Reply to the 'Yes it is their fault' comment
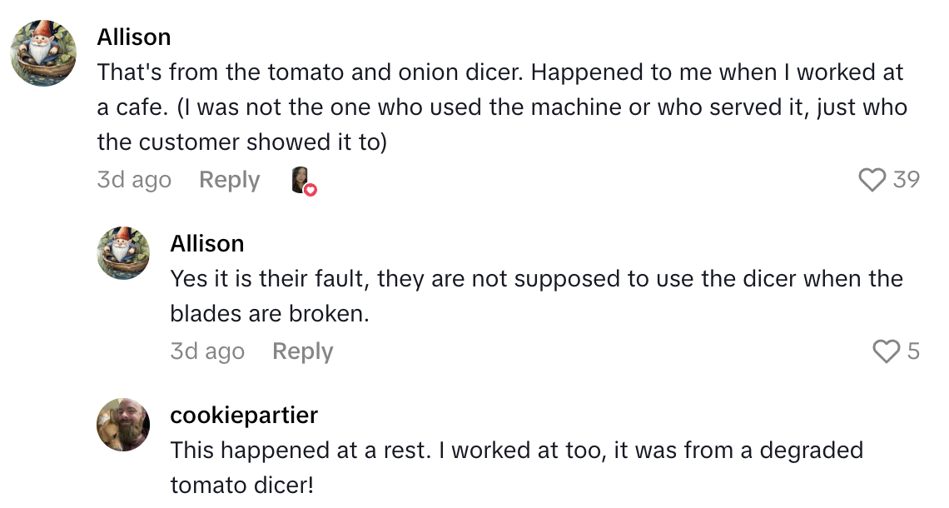Image resolution: width=949 pixels, height=508 pixels. (x=302, y=351)
